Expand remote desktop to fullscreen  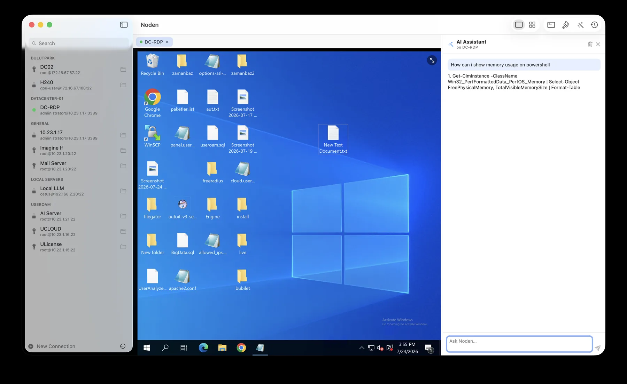[x=432, y=60]
